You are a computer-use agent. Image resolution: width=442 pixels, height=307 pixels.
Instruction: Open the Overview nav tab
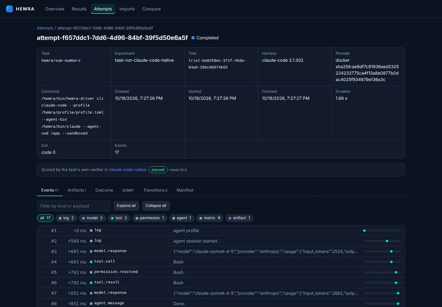click(55, 9)
